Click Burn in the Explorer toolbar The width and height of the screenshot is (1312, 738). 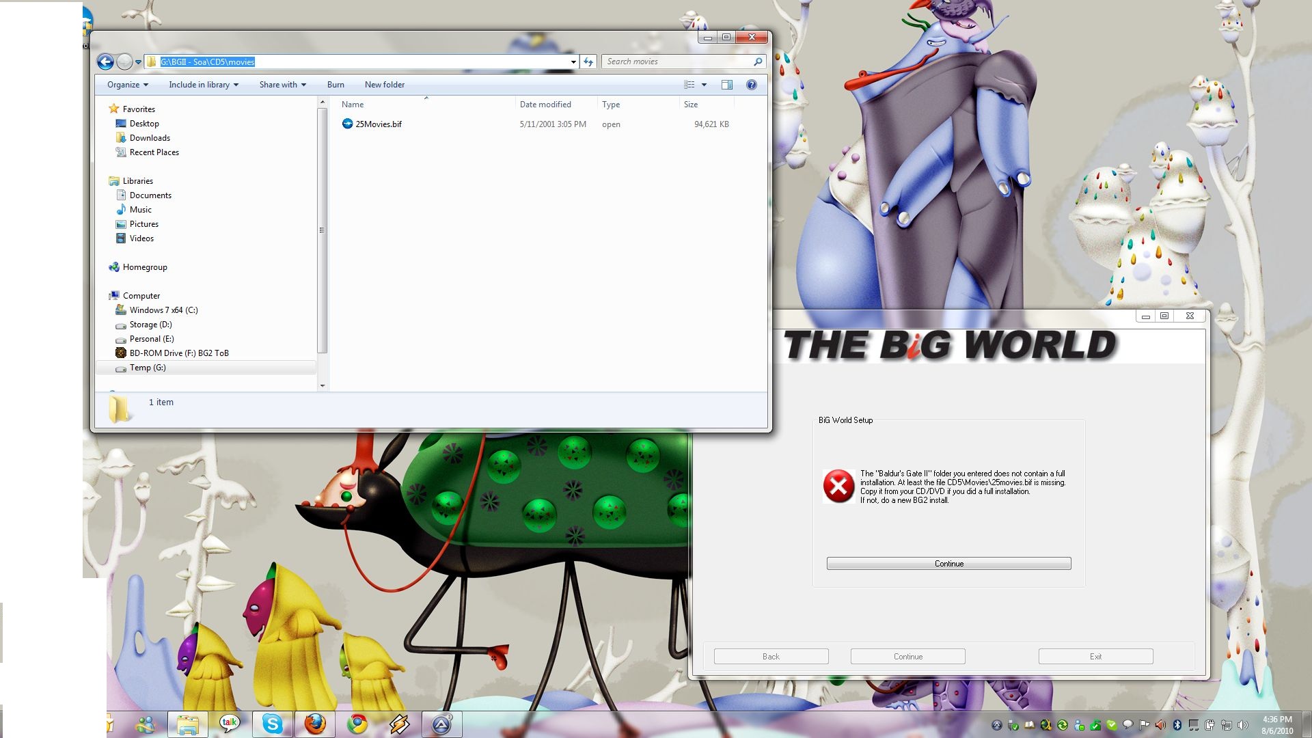(336, 85)
